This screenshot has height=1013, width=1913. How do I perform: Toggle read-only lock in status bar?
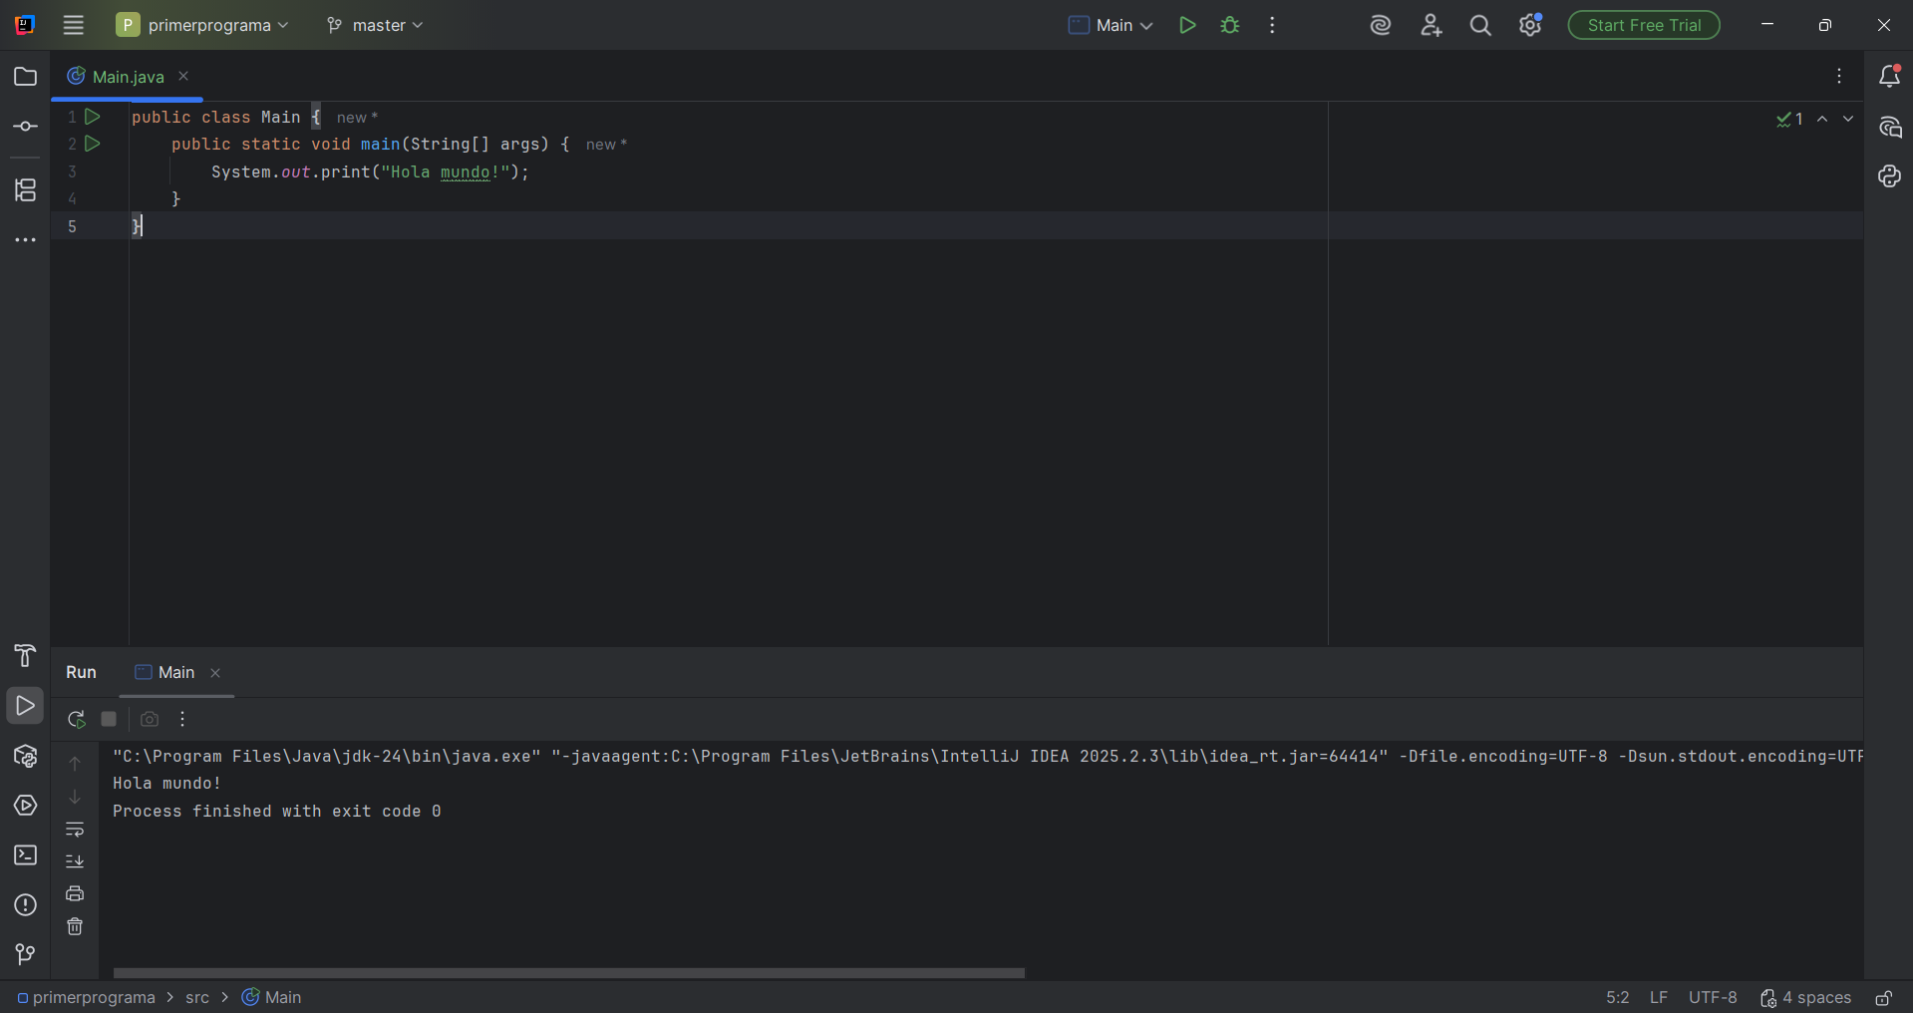1884,998
